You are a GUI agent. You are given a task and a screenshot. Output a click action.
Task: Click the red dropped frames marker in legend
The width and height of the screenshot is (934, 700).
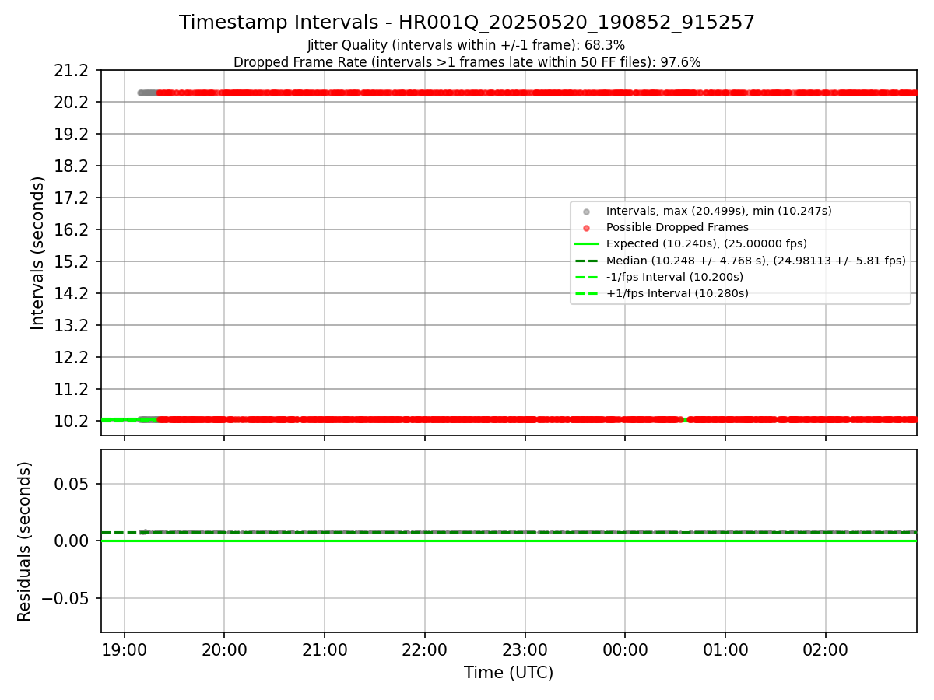(x=586, y=228)
